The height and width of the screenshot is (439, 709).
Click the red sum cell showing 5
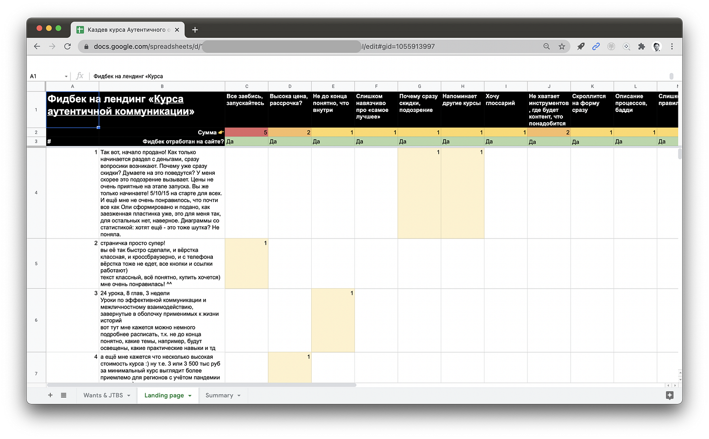point(246,132)
